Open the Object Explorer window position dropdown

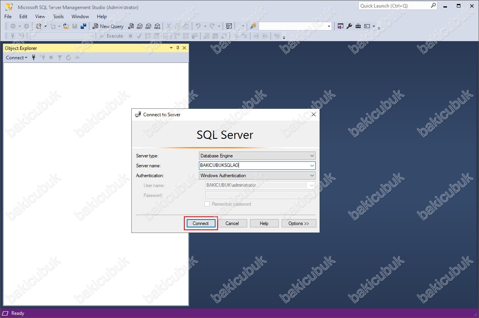(x=171, y=48)
